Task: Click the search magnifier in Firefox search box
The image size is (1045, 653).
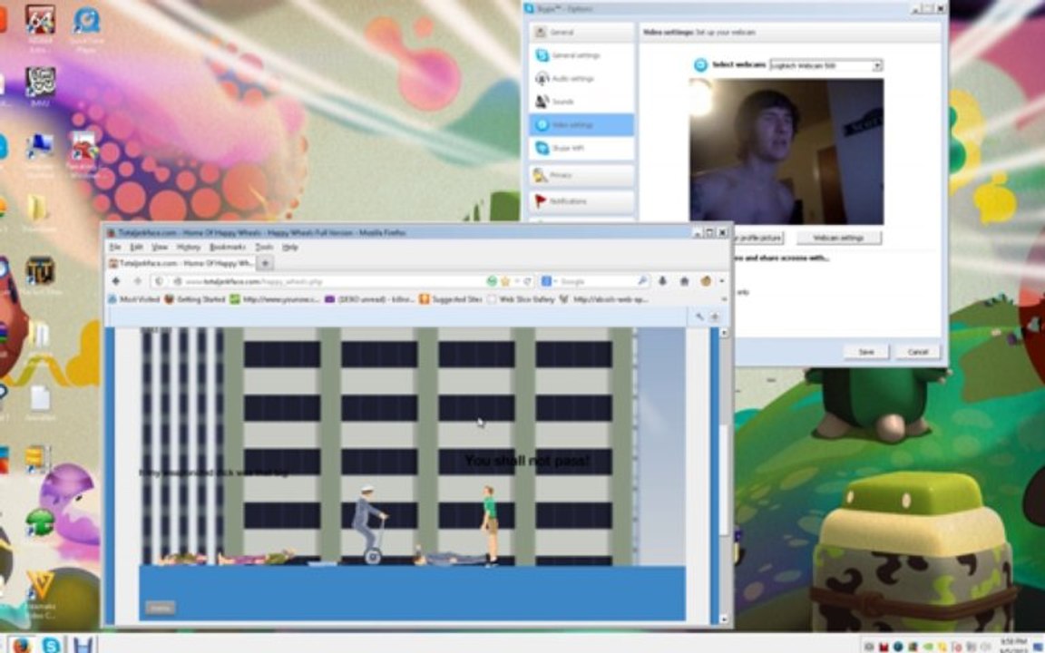Action: pyautogui.click(x=642, y=281)
